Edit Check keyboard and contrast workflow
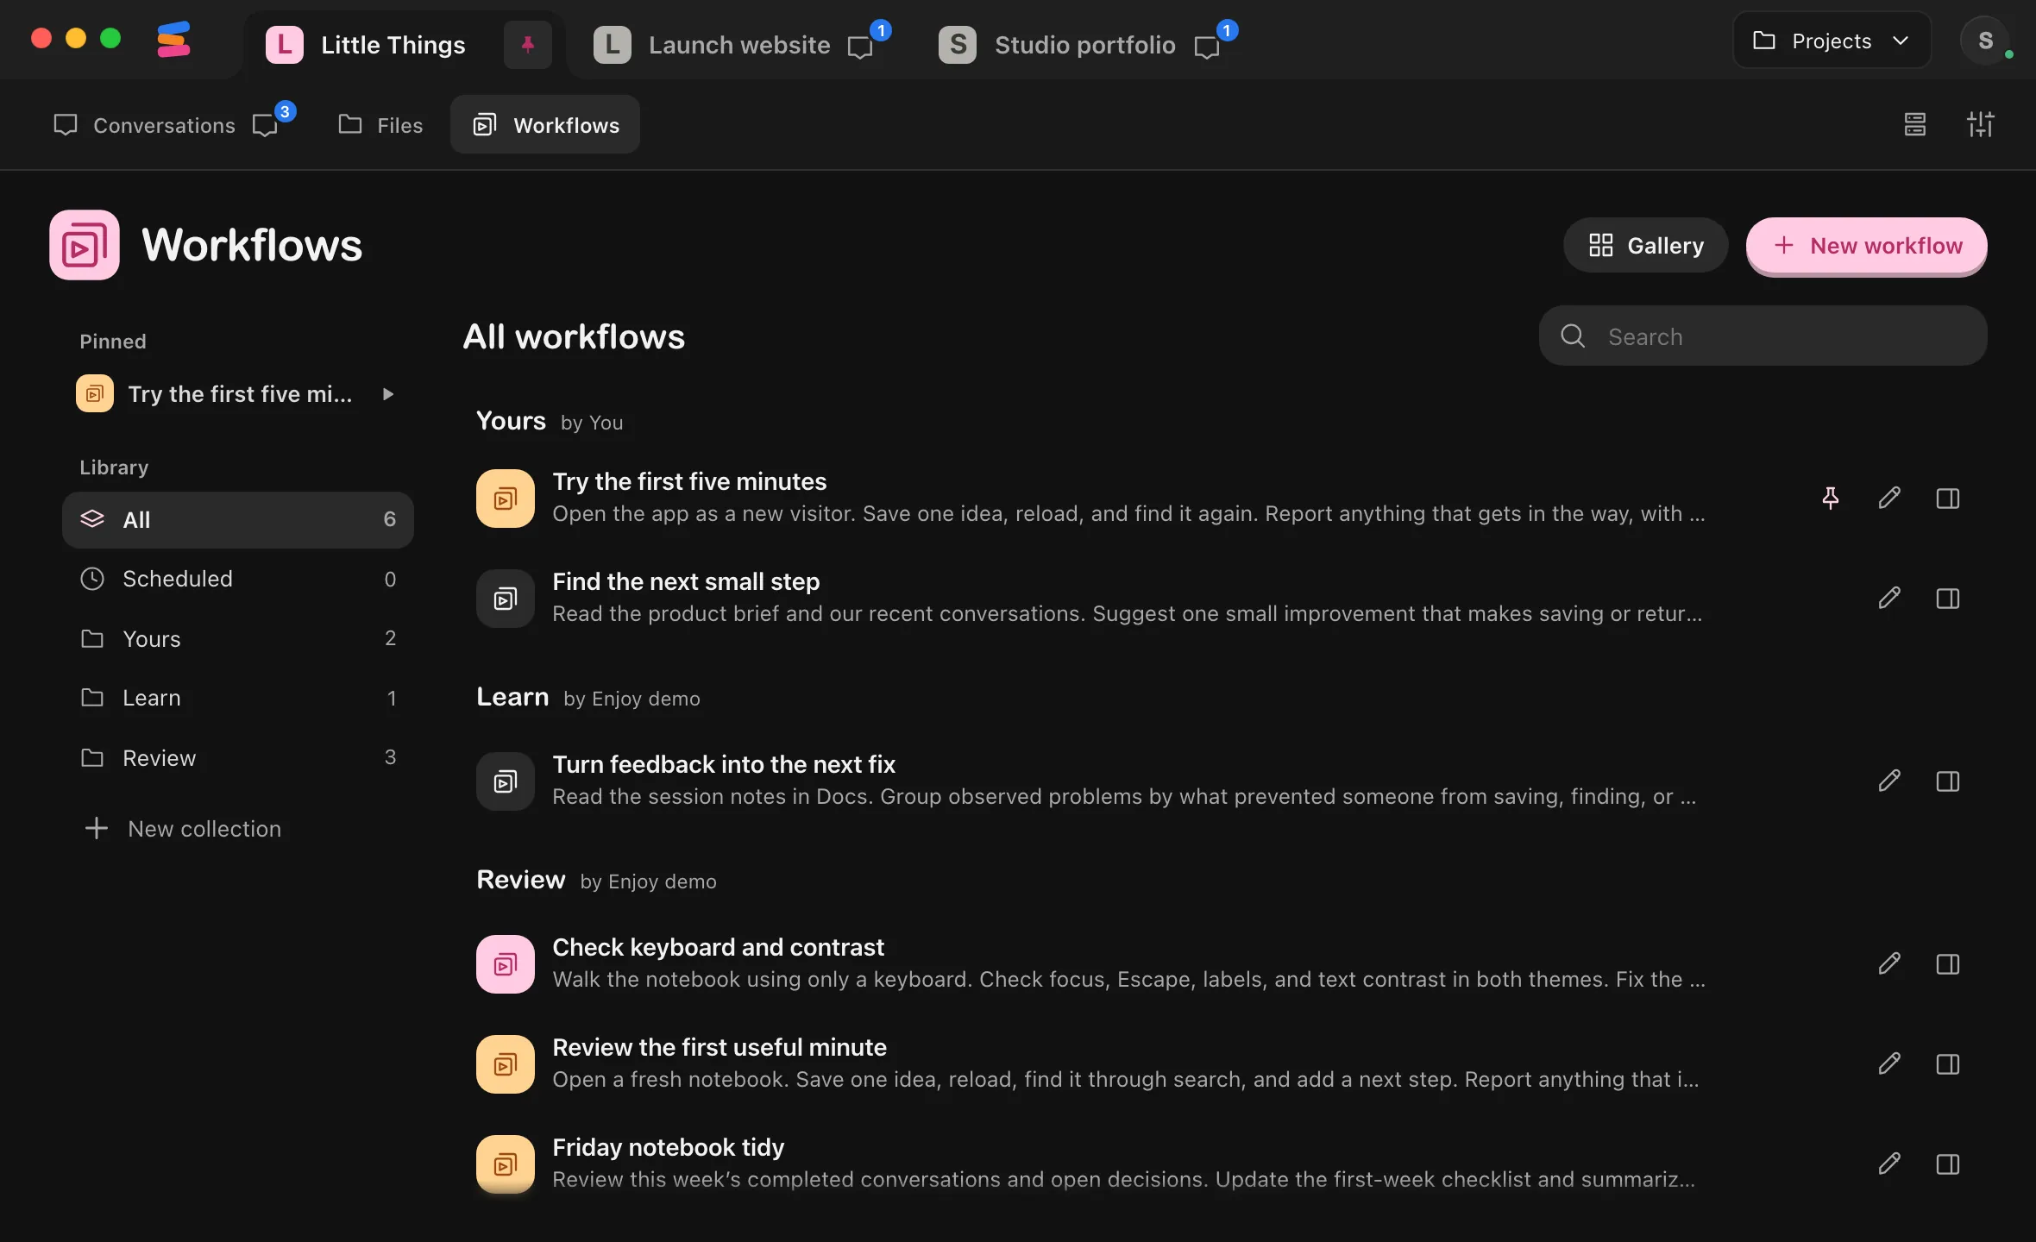Viewport: 2036px width, 1242px height. click(x=1888, y=963)
